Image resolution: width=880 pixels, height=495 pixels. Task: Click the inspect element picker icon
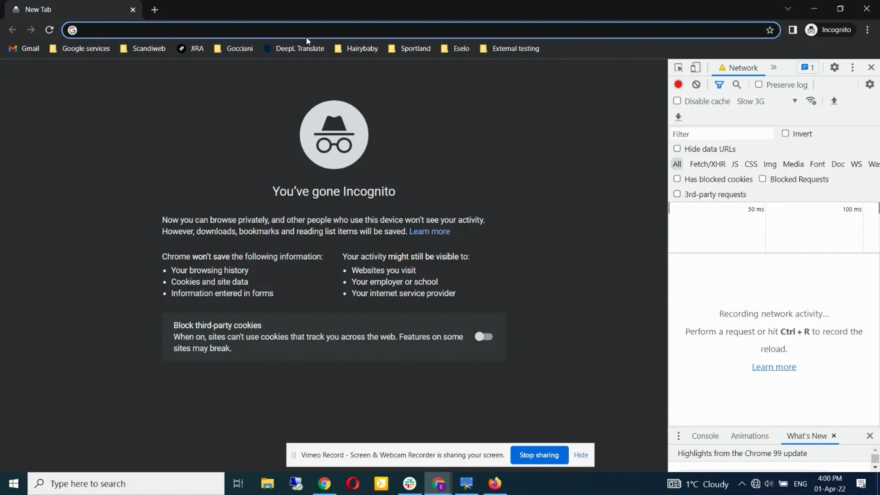click(678, 68)
